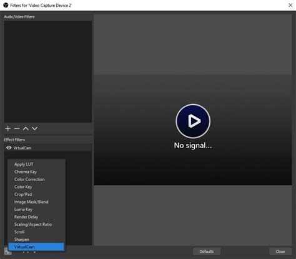This screenshot has height=259, width=296.
Task: Select the VirtualCam effect filter entry
Action: 48,148
